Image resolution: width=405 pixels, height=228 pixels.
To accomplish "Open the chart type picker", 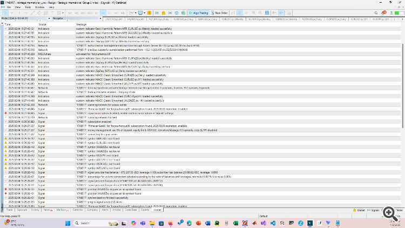I will pyautogui.click(x=132, y=13).
